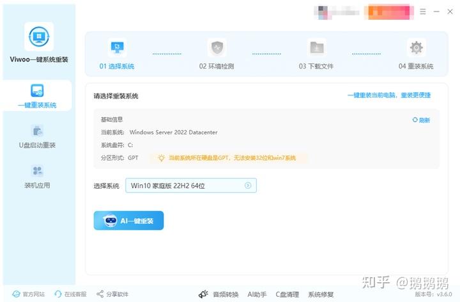Open the hamburger menu in title bar
The height and width of the screenshot is (302, 460).
pos(423,12)
